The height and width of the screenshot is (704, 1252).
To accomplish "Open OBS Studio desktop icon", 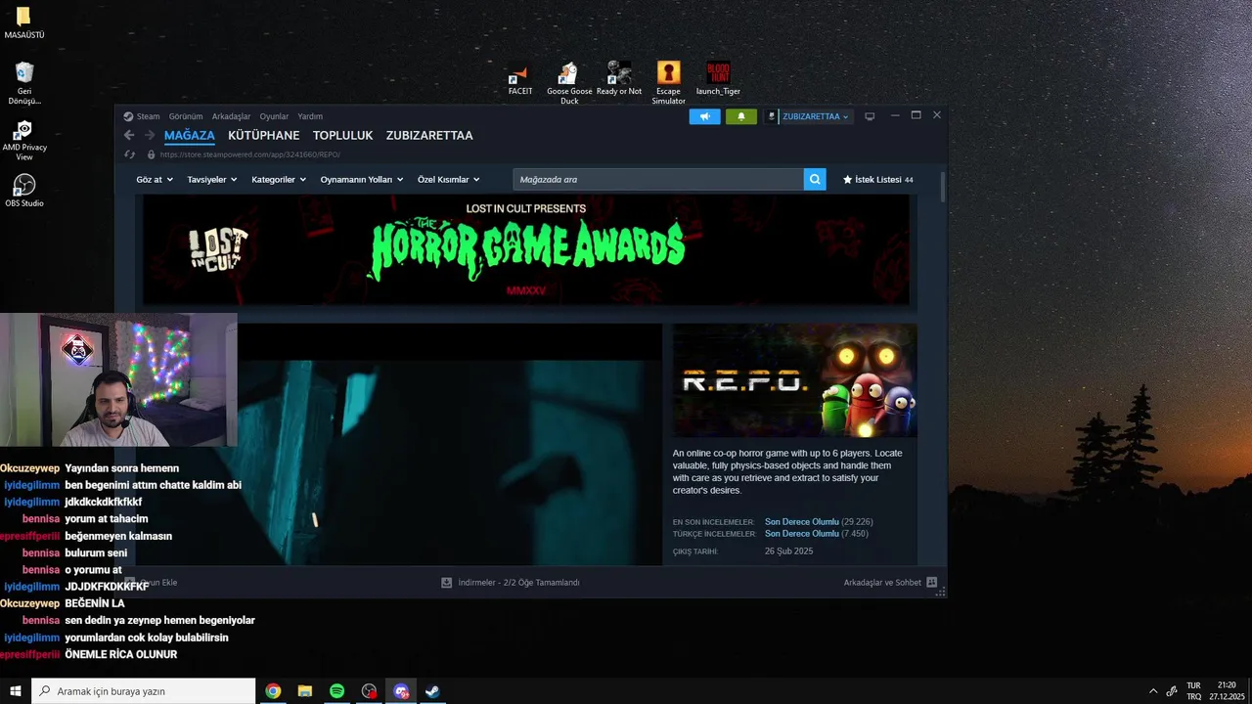I will 24,190.
